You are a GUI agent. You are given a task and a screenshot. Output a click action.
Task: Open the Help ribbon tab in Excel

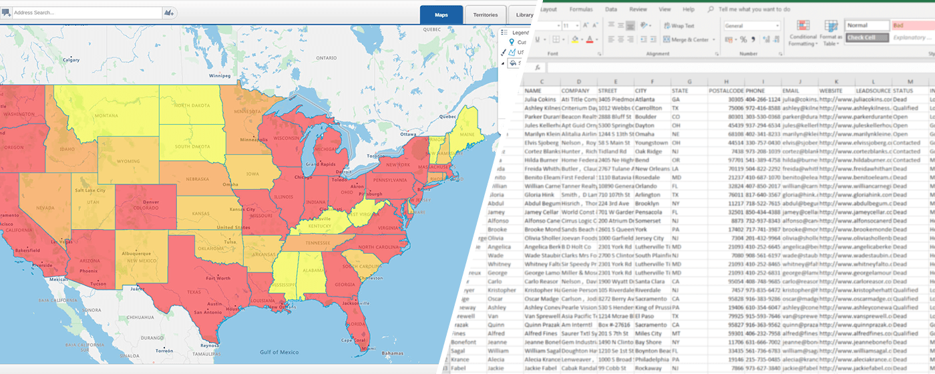(689, 9)
